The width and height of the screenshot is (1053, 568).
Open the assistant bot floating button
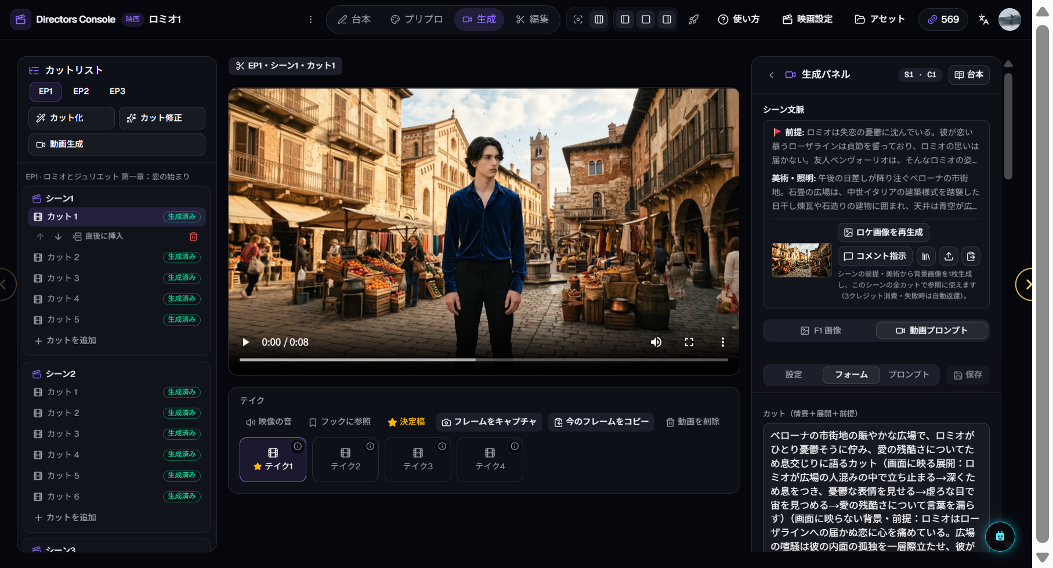point(1000,536)
